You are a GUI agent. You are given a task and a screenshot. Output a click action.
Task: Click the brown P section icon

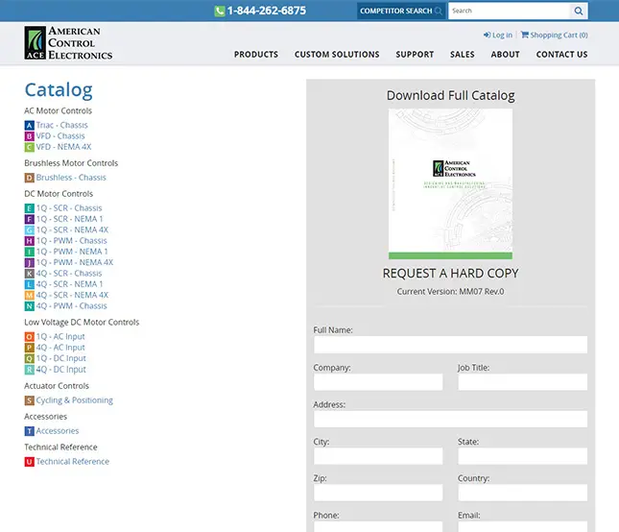click(29, 348)
